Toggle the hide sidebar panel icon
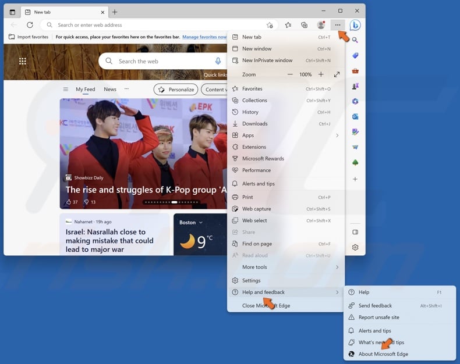Image resolution: width=460 pixels, height=364 pixels. pos(355,232)
